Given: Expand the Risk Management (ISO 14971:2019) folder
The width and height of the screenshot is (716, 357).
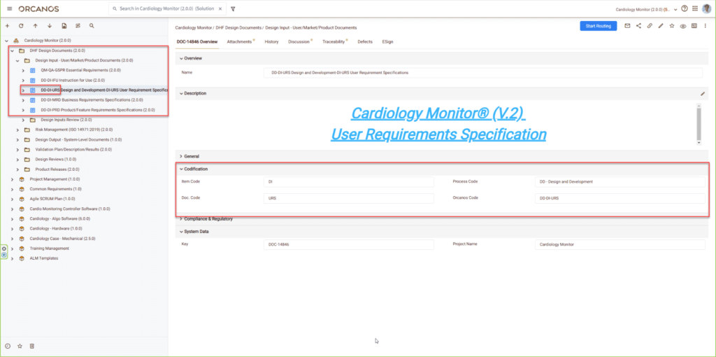Looking at the screenshot, I should coord(17,129).
